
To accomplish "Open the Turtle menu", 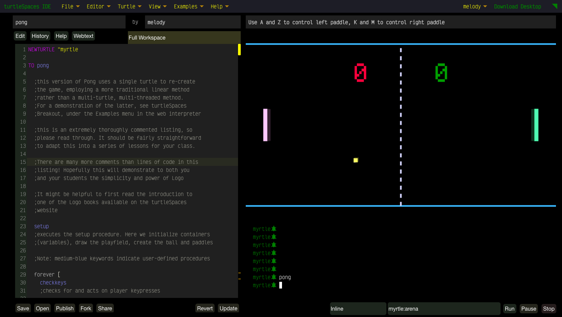I will point(129,6).
